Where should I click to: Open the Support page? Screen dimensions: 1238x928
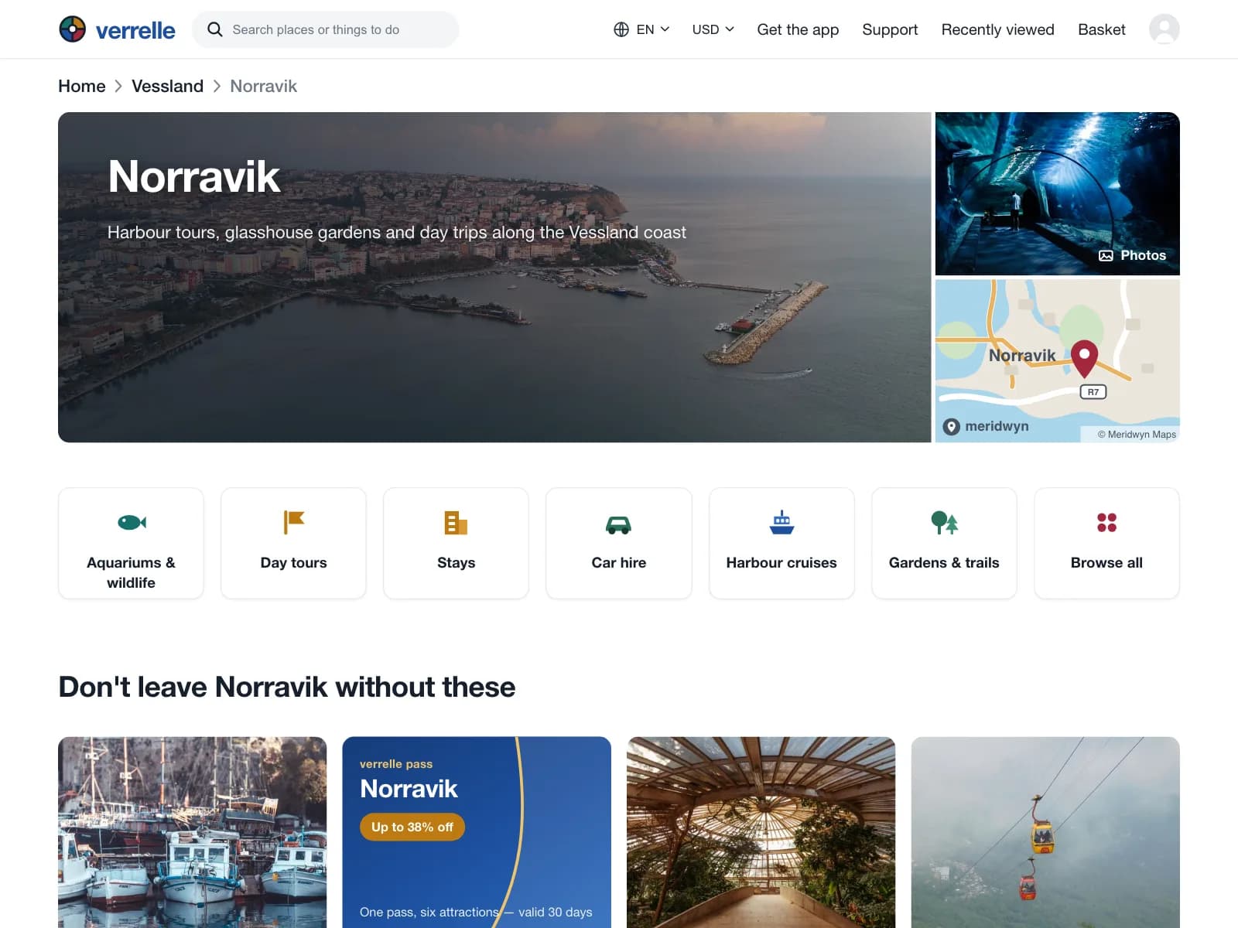pos(890,29)
